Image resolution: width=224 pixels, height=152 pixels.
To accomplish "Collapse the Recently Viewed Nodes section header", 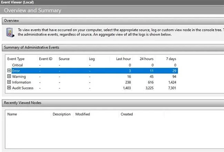I will [x=113, y=103].
